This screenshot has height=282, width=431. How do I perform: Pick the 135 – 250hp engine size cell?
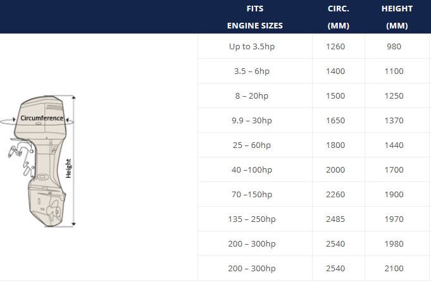point(252,219)
